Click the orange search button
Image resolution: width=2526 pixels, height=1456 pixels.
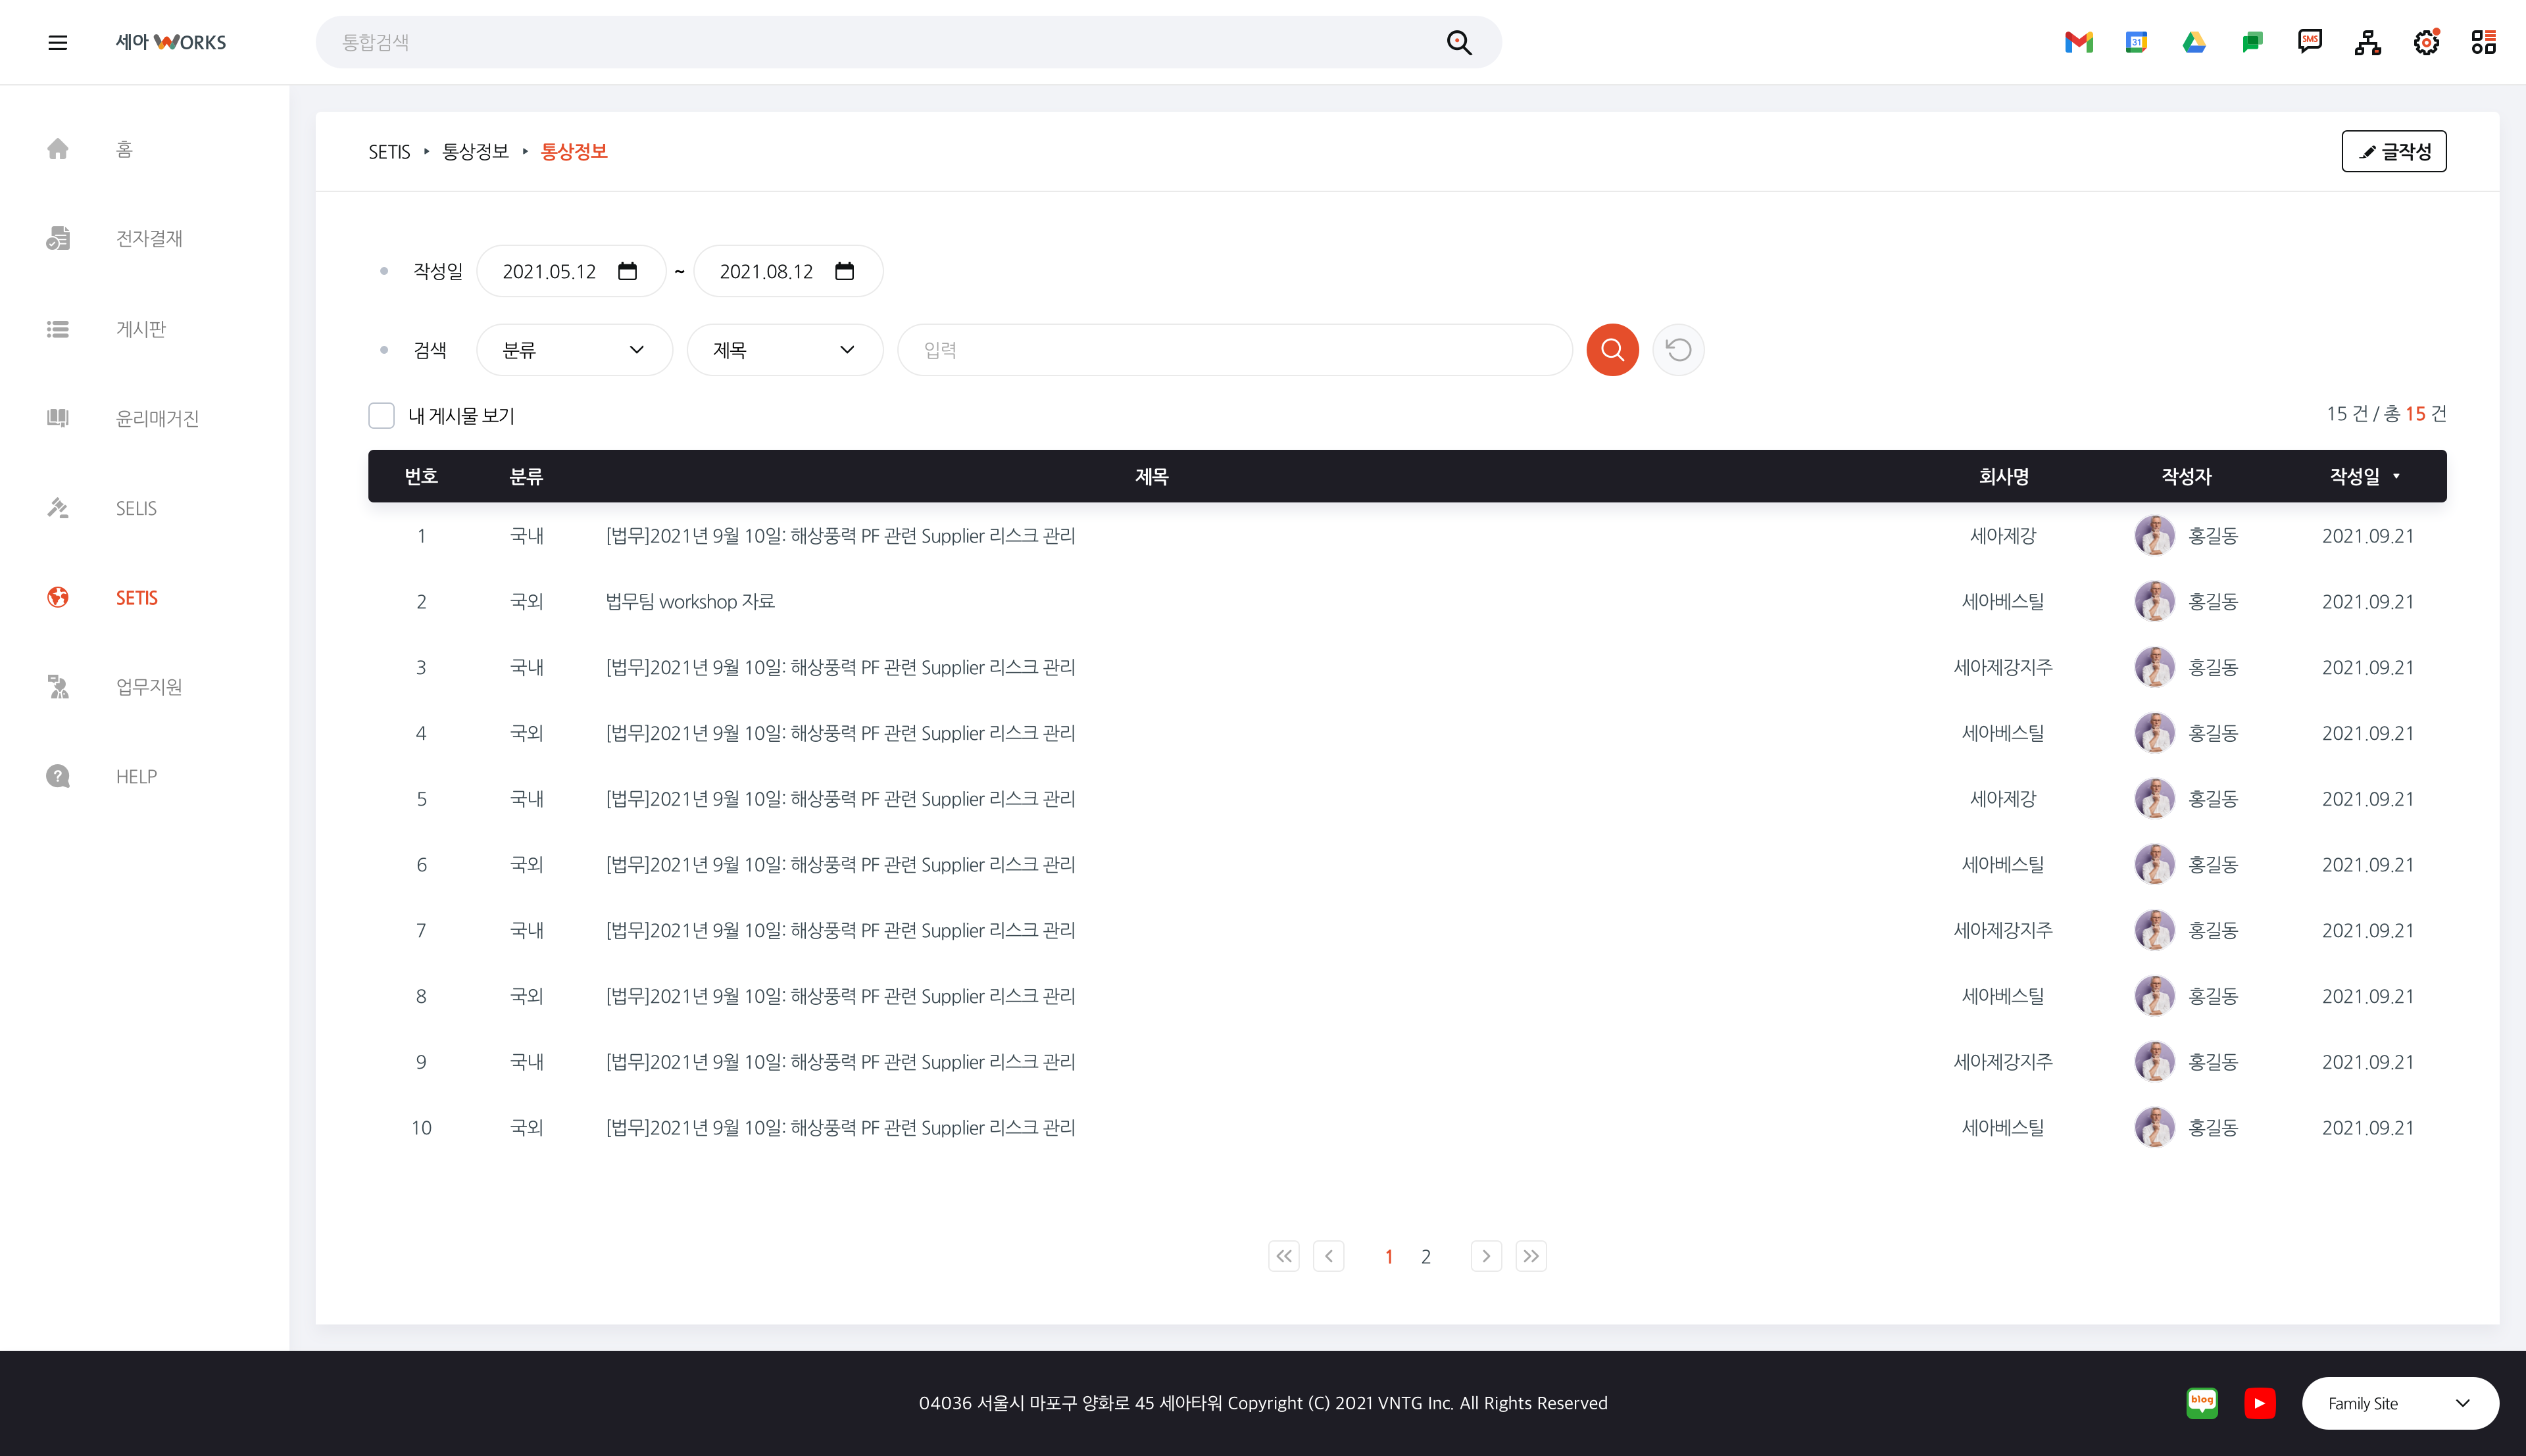point(1612,350)
